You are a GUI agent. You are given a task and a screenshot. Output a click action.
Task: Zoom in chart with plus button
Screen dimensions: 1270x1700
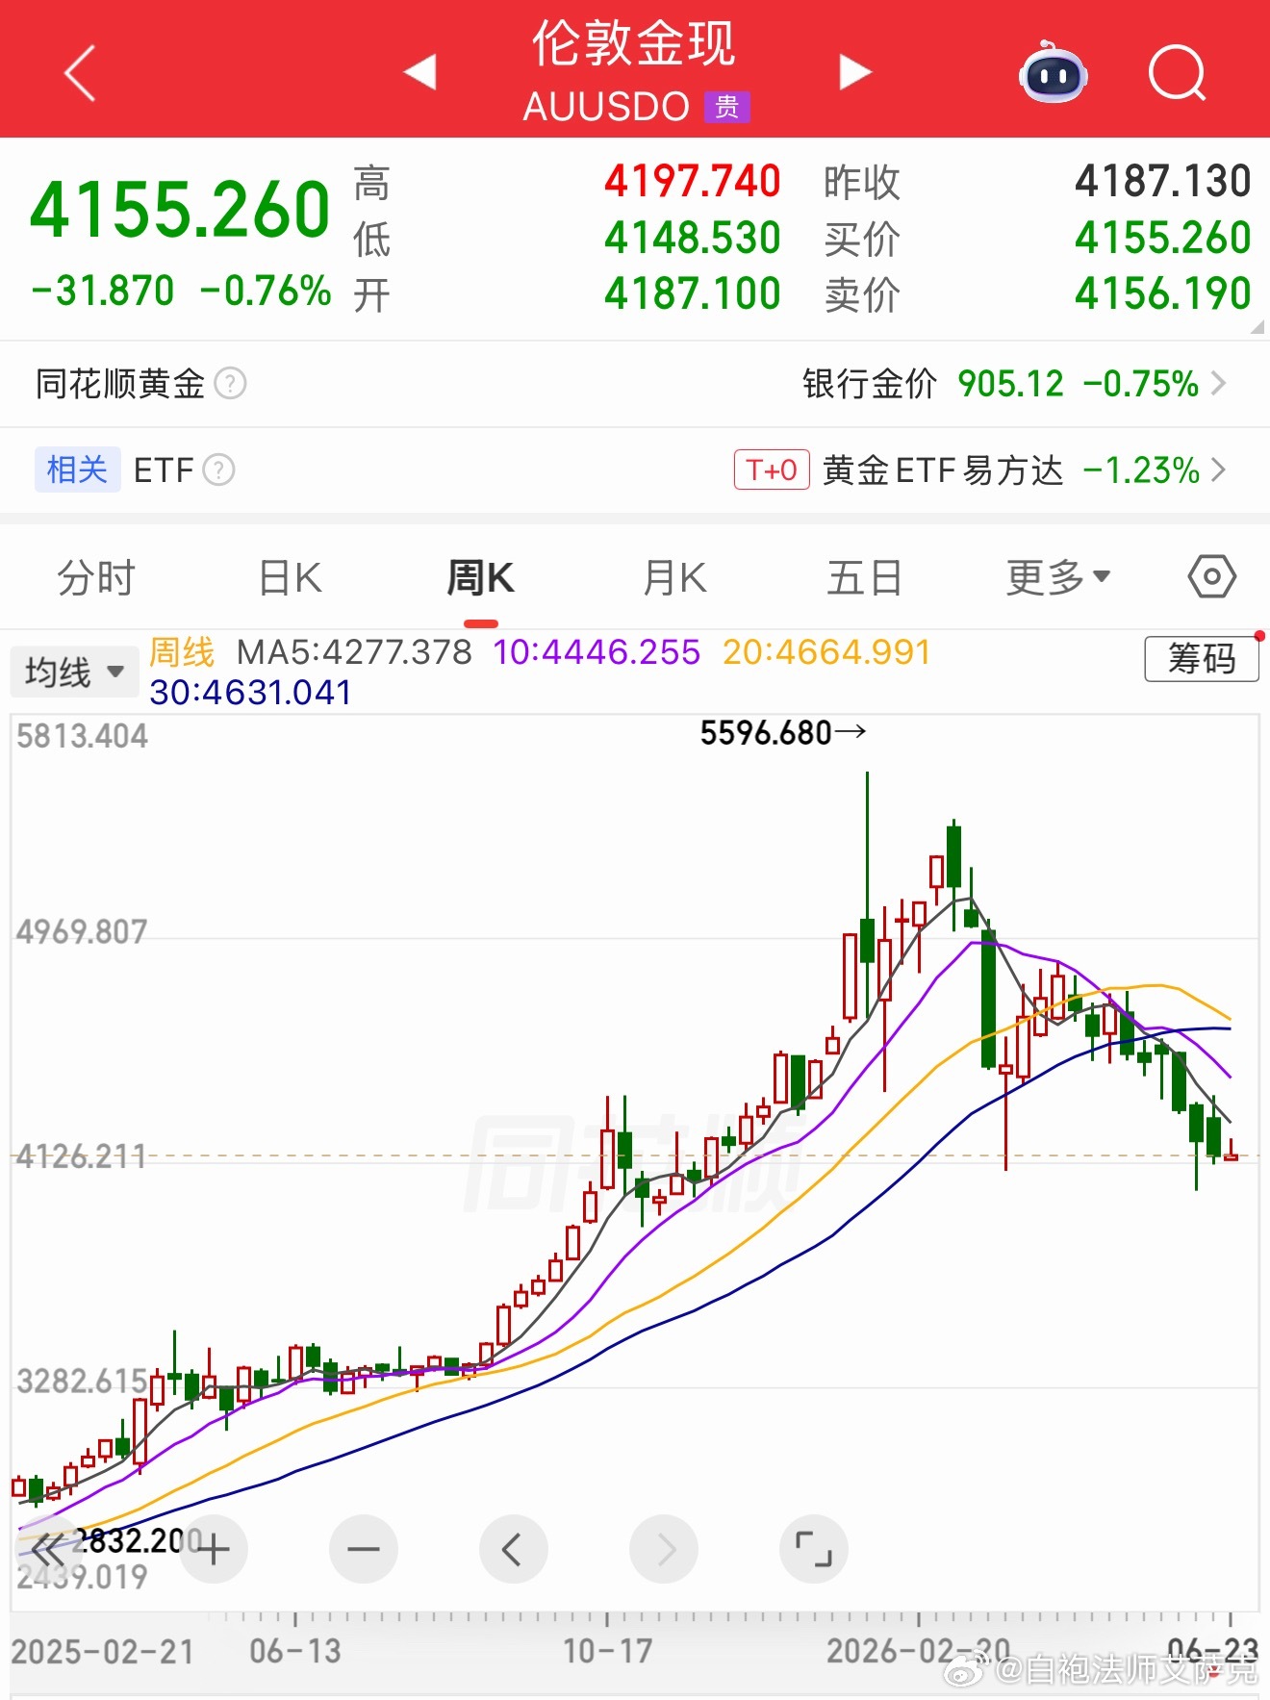point(213,1549)
